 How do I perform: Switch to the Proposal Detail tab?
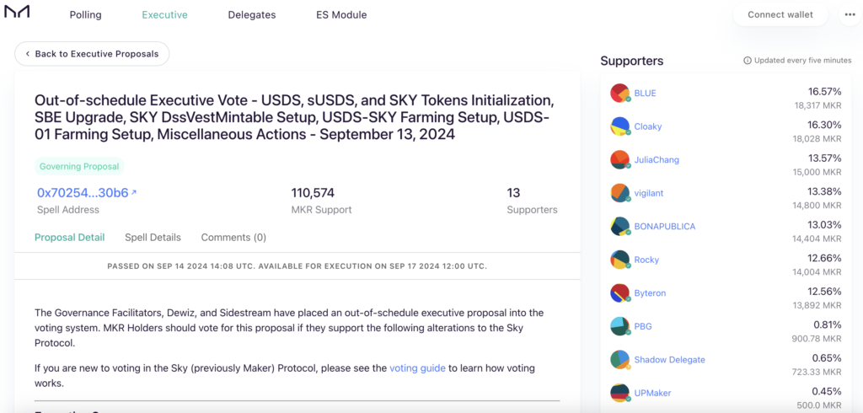point(69,238)
